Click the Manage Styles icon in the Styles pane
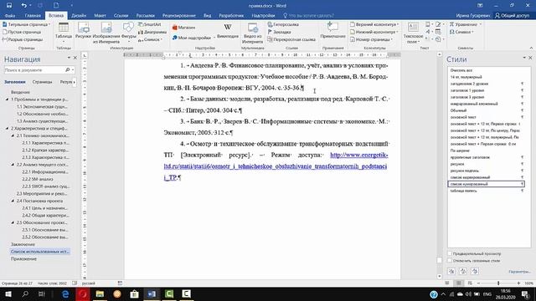Screen dimensions: 536x301 click(x=475, y=271)
